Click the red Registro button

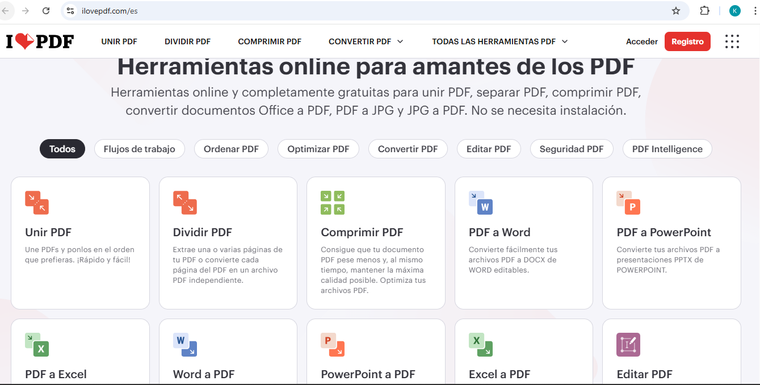[x=687, y=41]
